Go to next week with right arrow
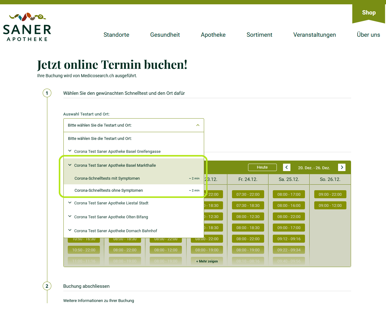 [x=342, y=167]
